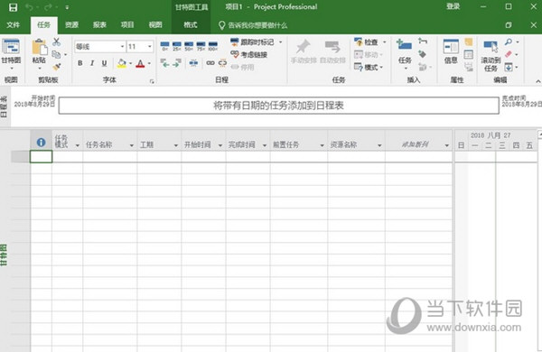Click the Cut scissors icon
Image resolution: width=542 pixels, height=352 pixels.
(x=56, y=42)
